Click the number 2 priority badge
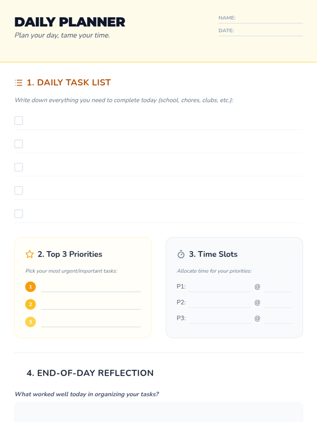Image resolution: width=317 pixels, height=422 pixels. click(30, 304)
